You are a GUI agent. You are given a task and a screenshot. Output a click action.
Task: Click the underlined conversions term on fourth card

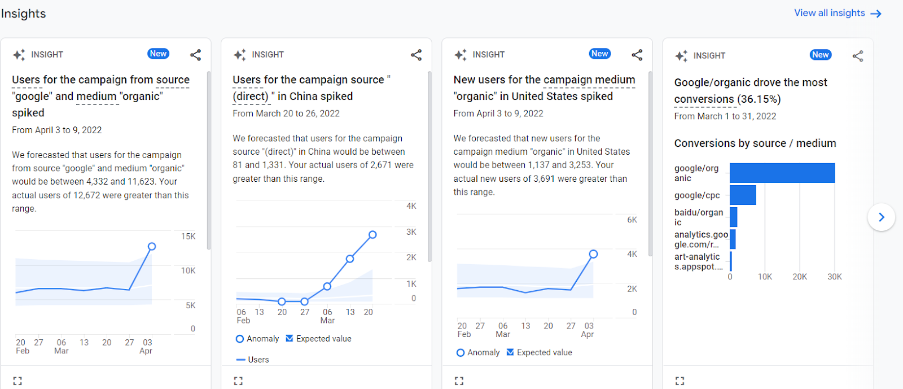704,99
